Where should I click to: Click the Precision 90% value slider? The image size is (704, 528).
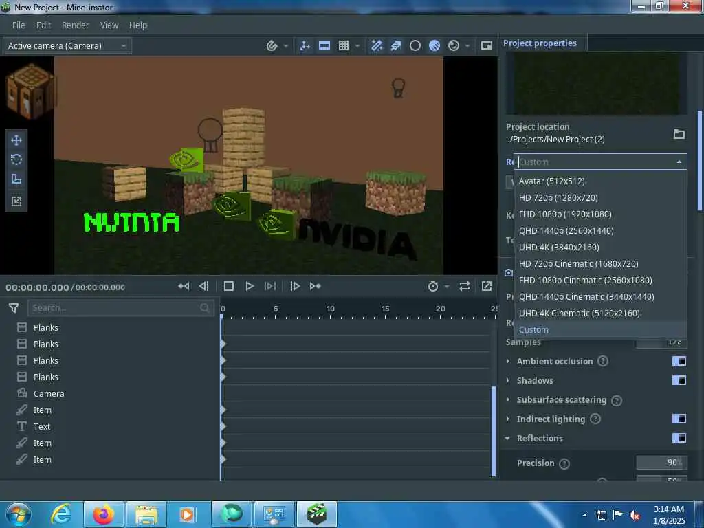[661, 463]
